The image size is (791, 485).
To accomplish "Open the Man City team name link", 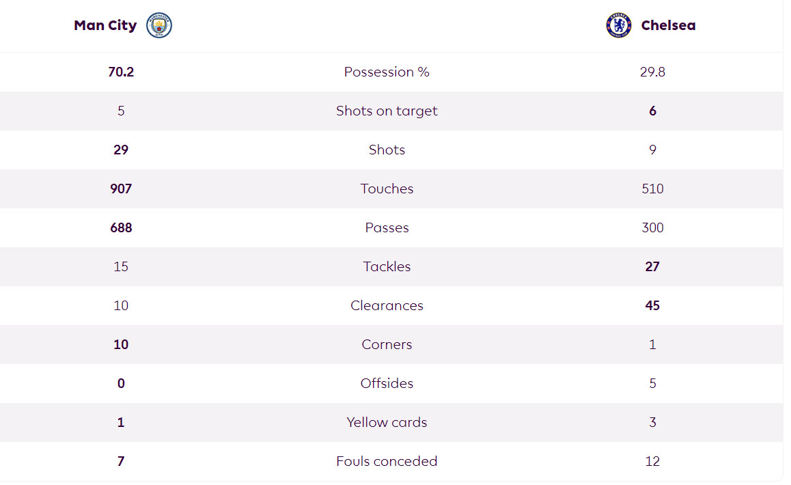I will tap(105, 25).
